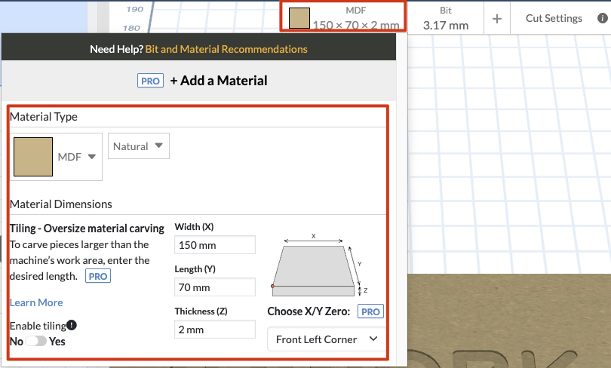The width and height of the screenshot is (611, 368).
Task: Open the Front Left Corner dropdown
Action: tap(326, 339)
